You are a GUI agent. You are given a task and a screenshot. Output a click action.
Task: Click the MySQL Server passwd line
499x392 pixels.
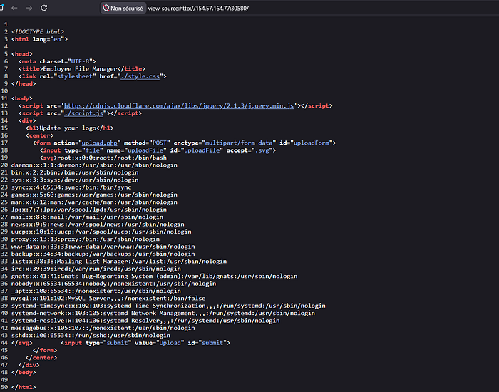(x=108, y=299)
